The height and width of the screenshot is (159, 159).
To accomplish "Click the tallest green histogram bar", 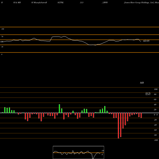I will pos(59,109).
